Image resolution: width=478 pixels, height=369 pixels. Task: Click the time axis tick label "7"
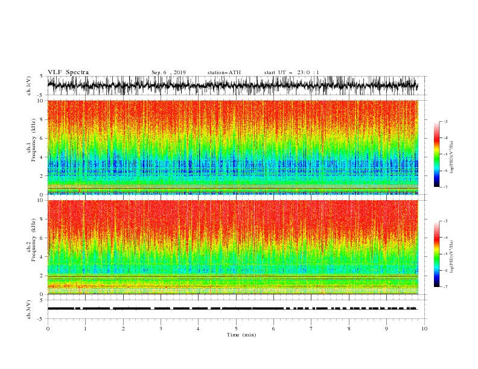point(311,329)
